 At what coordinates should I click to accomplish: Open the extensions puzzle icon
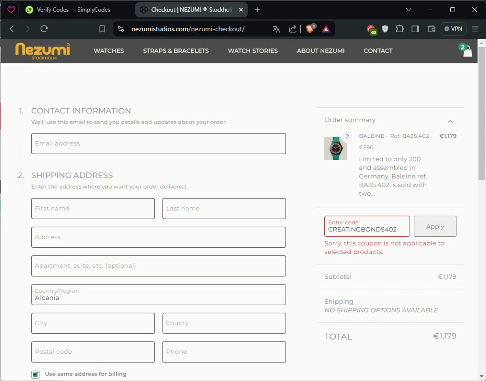[400, 29]
